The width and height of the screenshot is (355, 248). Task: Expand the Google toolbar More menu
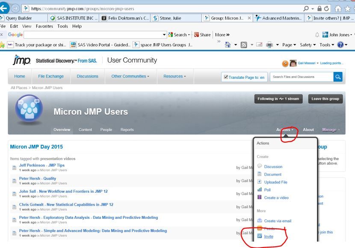tap(222, 35)
